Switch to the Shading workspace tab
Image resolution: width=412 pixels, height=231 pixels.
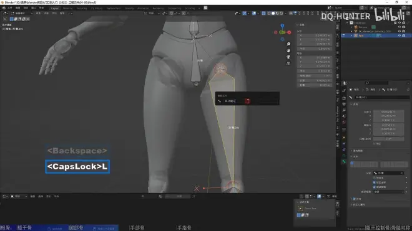click(129, 8)
